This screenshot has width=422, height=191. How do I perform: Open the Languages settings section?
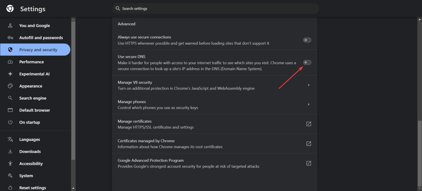point(29,139)
